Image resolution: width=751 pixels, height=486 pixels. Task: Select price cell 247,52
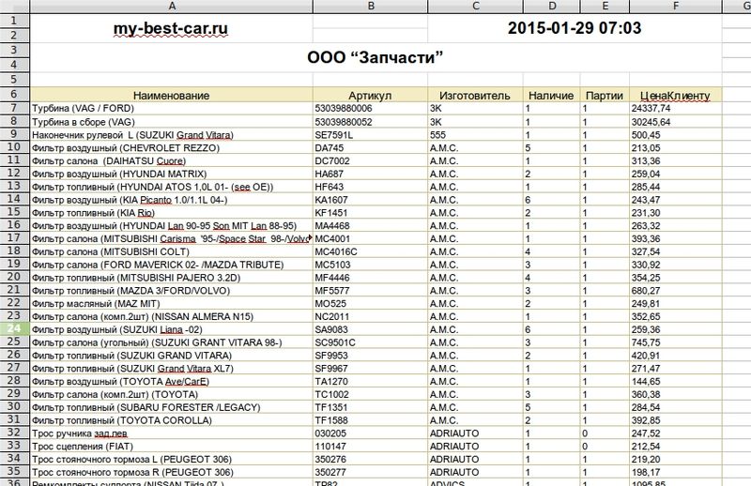(x=675, y=433)
